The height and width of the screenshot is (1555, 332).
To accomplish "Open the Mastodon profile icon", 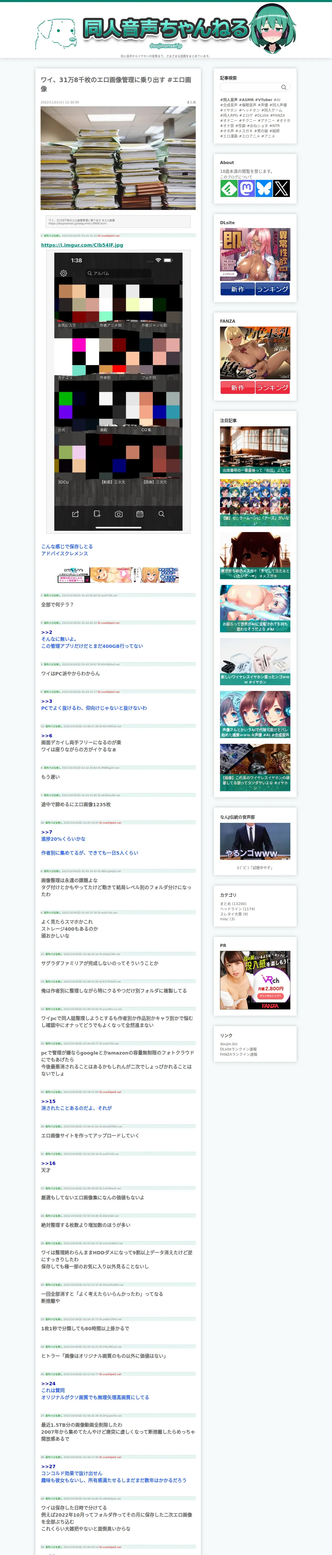I will pos(246,188).
